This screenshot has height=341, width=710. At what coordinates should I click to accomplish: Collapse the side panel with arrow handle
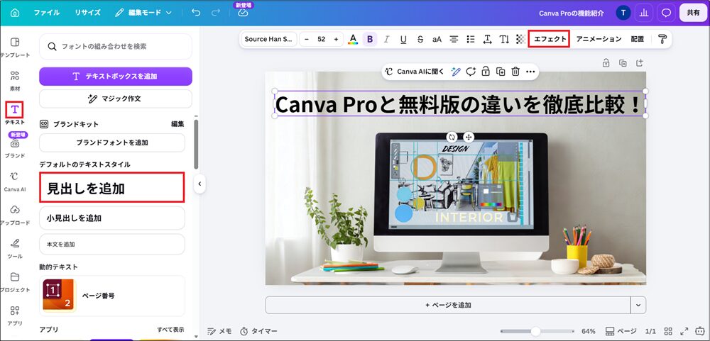click(200, 184)
